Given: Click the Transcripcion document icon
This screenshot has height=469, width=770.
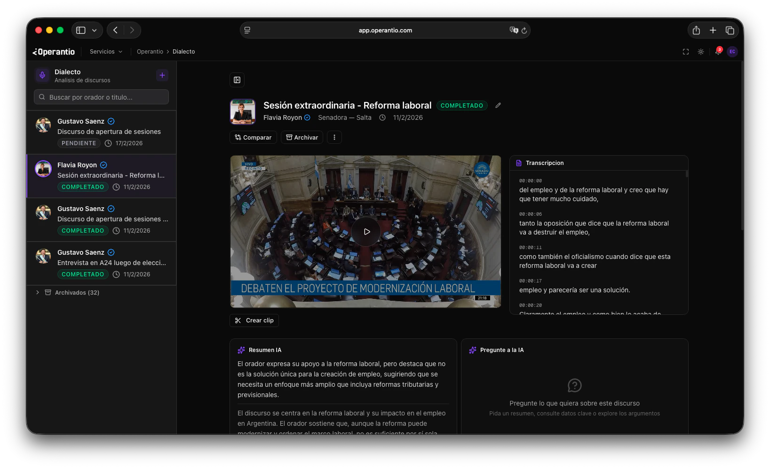Looking at the screenshot, I should click(x=518, y=163).
